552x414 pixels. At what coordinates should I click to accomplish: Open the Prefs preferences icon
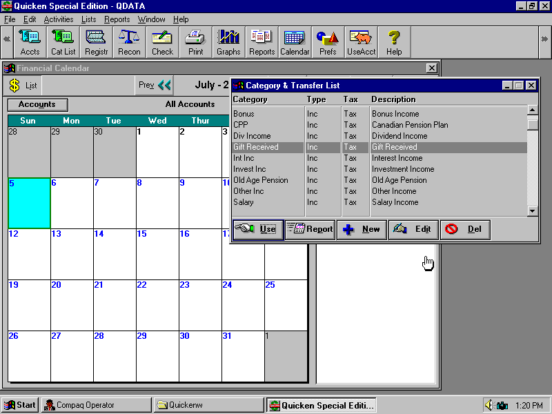[x=328, y=42]
